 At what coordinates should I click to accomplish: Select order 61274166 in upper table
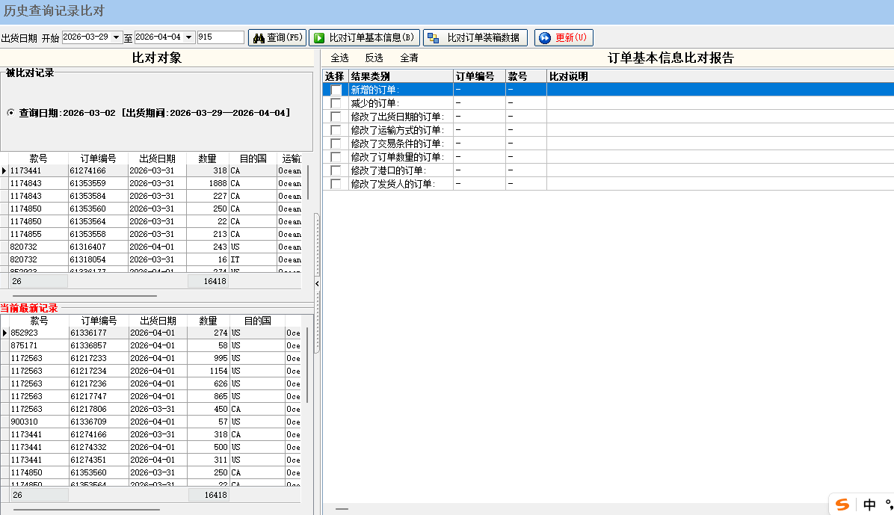[x=87, y=170]
